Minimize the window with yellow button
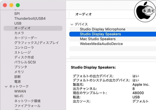This screenshot has width=156, height=110. (11, 5)
